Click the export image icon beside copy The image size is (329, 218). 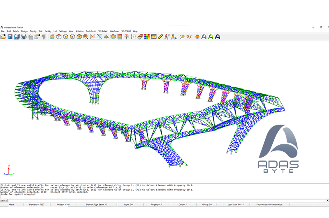pyautogui.click(x=37, y=37)
